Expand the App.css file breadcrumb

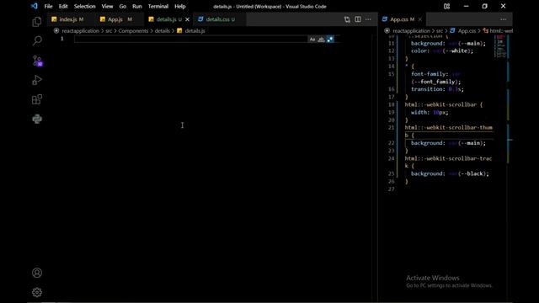[467, 31]
